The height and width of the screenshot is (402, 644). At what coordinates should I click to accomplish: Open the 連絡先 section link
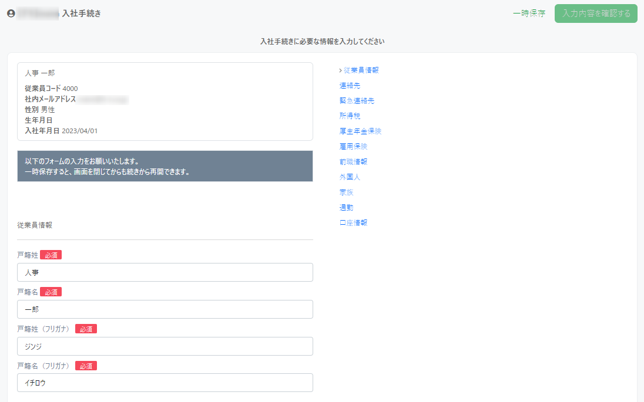(350, 85)
